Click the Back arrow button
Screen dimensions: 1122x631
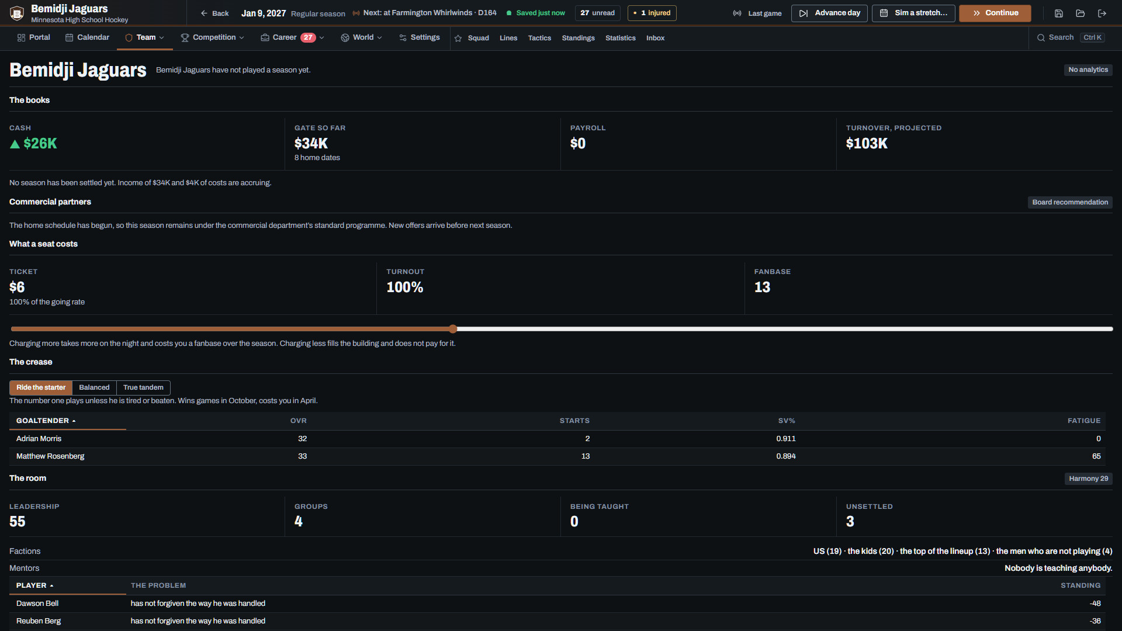tap(214, 13)
